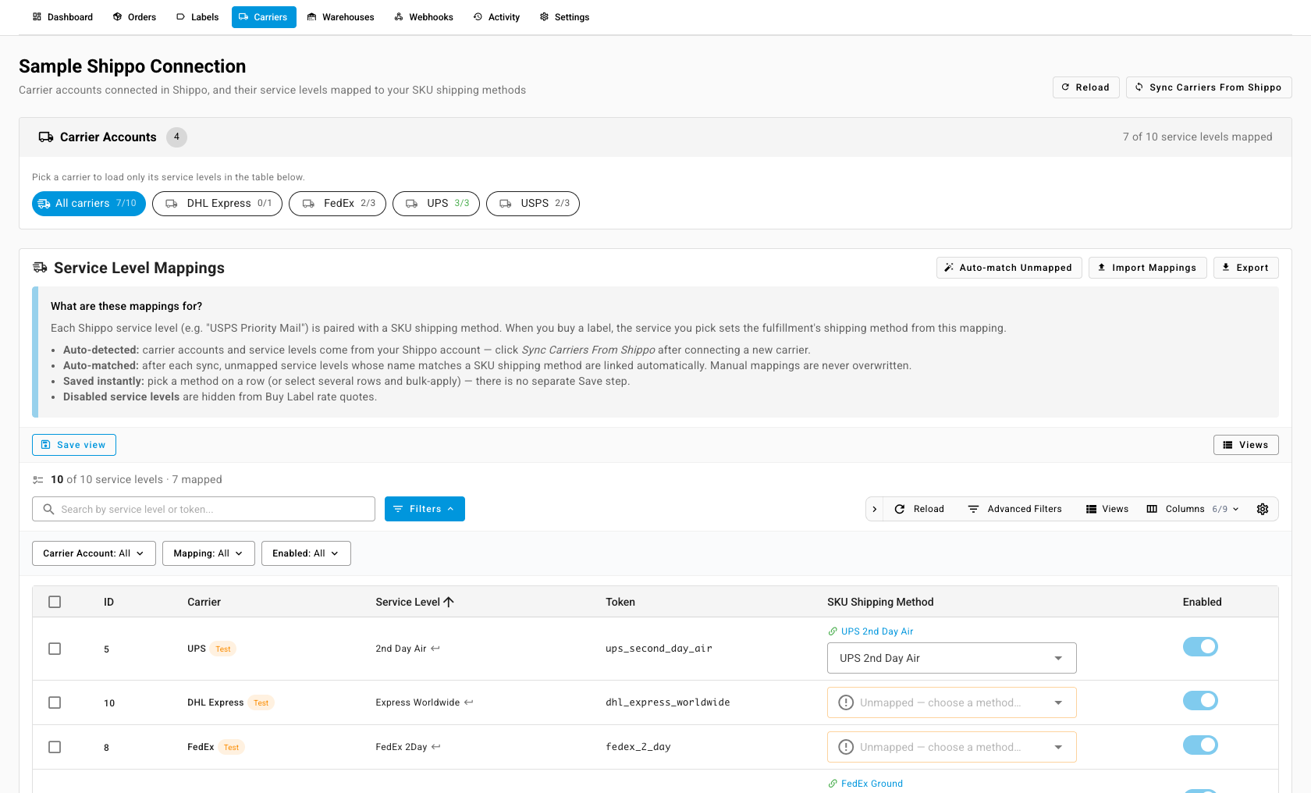Click the sort arrow on Service Level column

pos(449,602)
